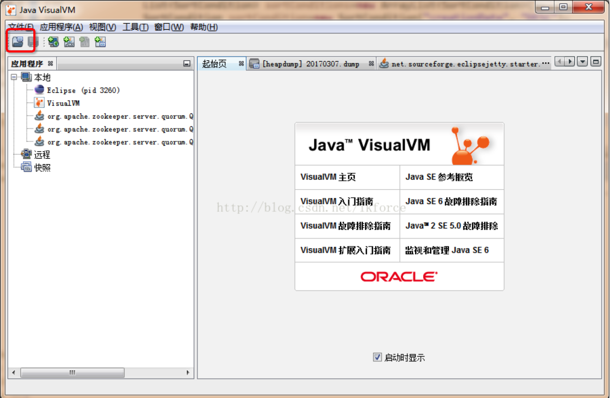
Task: Click Java VisualVM title bar app icon
Action: pos(11,10)
